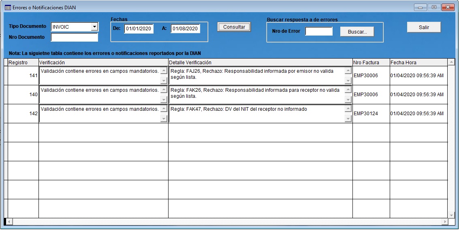This screenshot has width=459, height=230.
Task: Click EMP30006 invoice in row 140
Action: click(365, 95)
